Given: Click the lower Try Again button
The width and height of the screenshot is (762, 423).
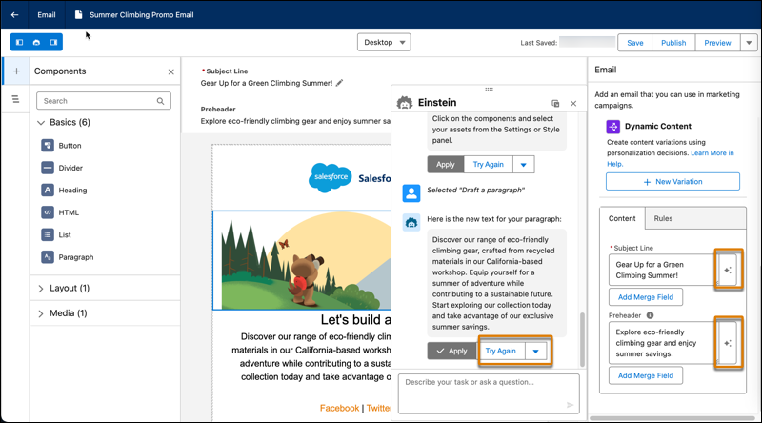Looking at the screenshot, I should (x=501, y=351).
